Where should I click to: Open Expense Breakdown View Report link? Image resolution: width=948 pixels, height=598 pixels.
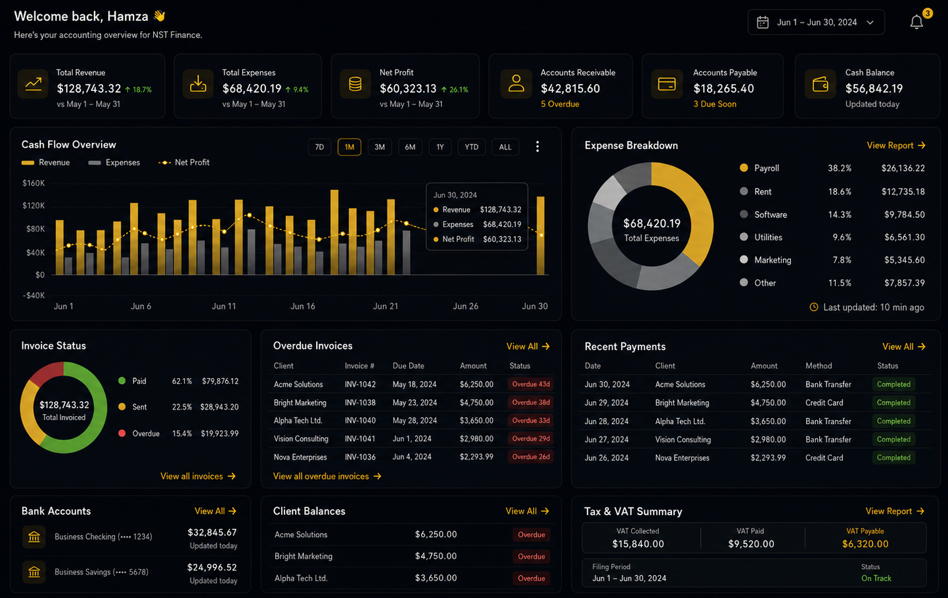[896, 146]
